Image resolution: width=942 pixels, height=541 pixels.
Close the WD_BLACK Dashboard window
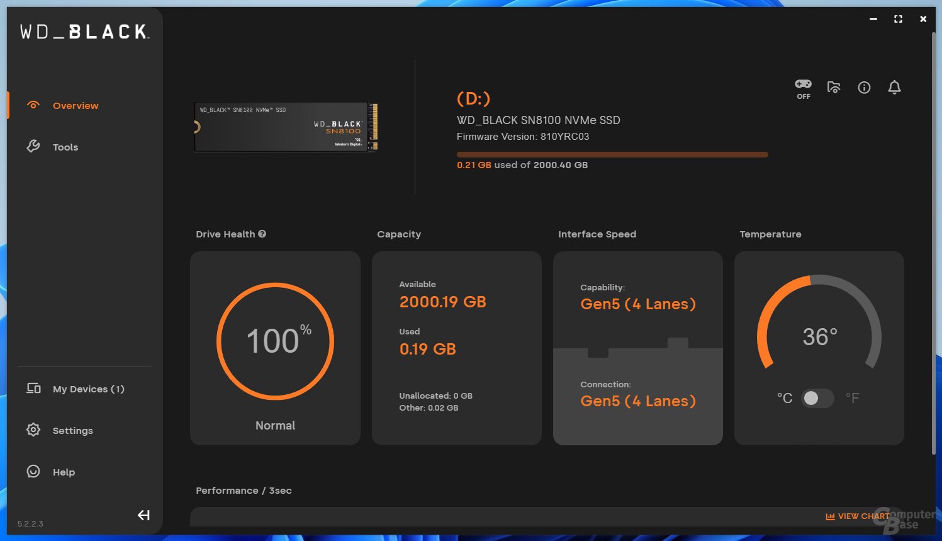[x=923, y=20]
